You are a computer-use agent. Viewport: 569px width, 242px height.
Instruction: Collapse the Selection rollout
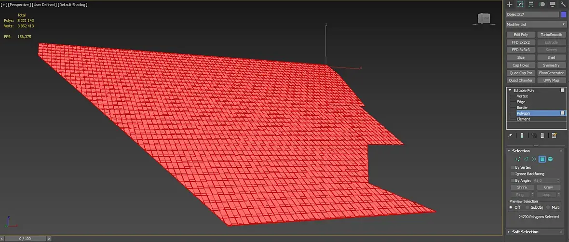(x=509, y=151)
